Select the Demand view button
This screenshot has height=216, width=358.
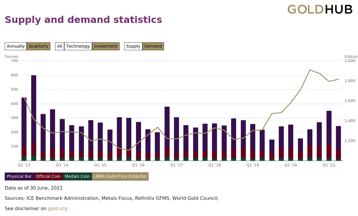[x=153, y=46]
